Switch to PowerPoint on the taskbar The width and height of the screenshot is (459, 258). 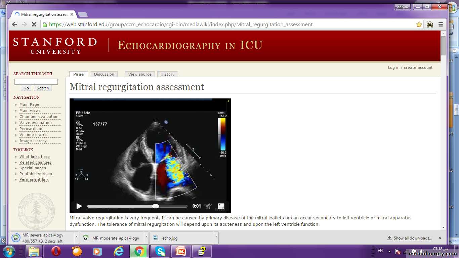tap(181, 251)
